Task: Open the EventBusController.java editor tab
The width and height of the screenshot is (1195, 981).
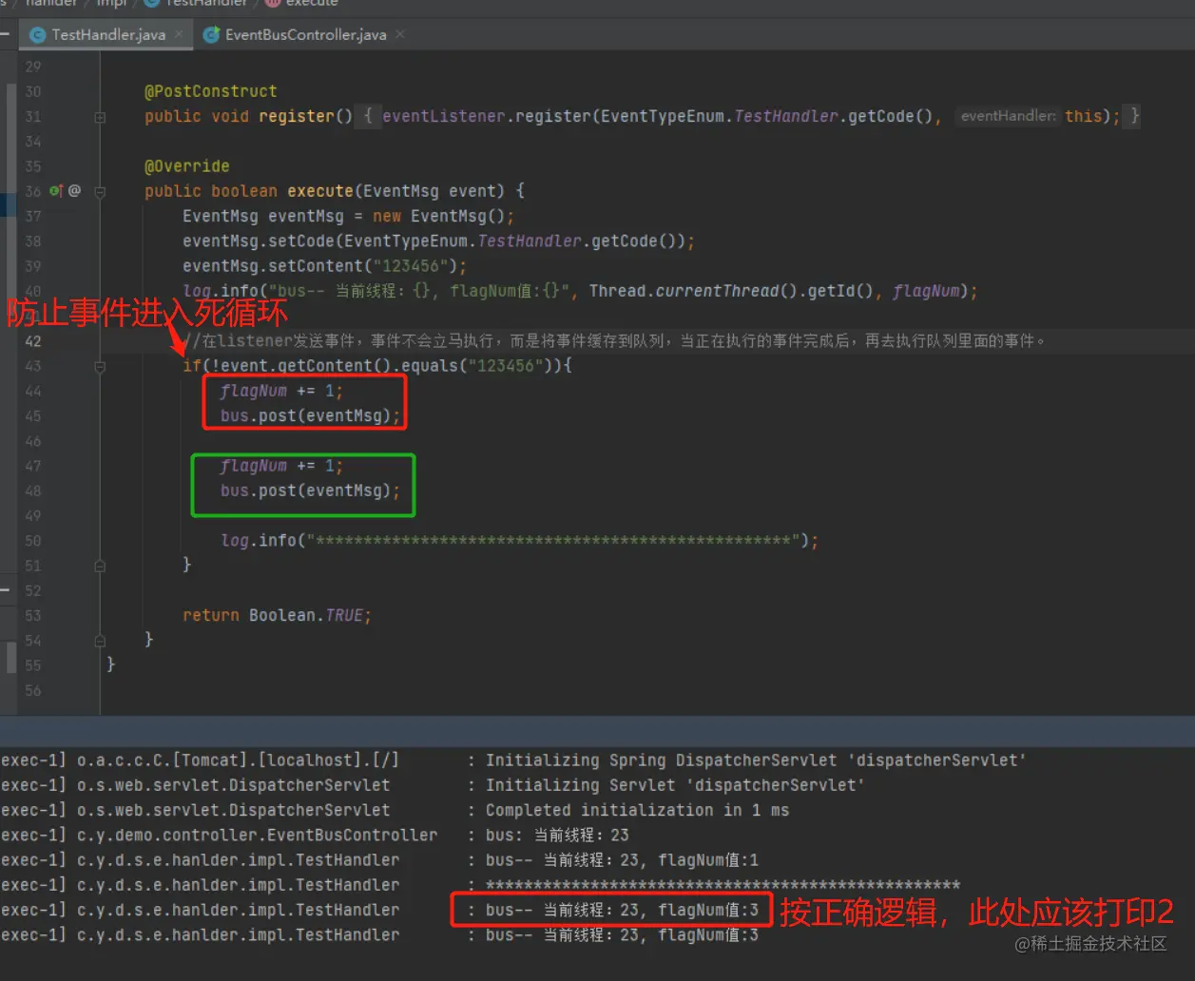Action: pyautogui.click(x=305, y=34)
